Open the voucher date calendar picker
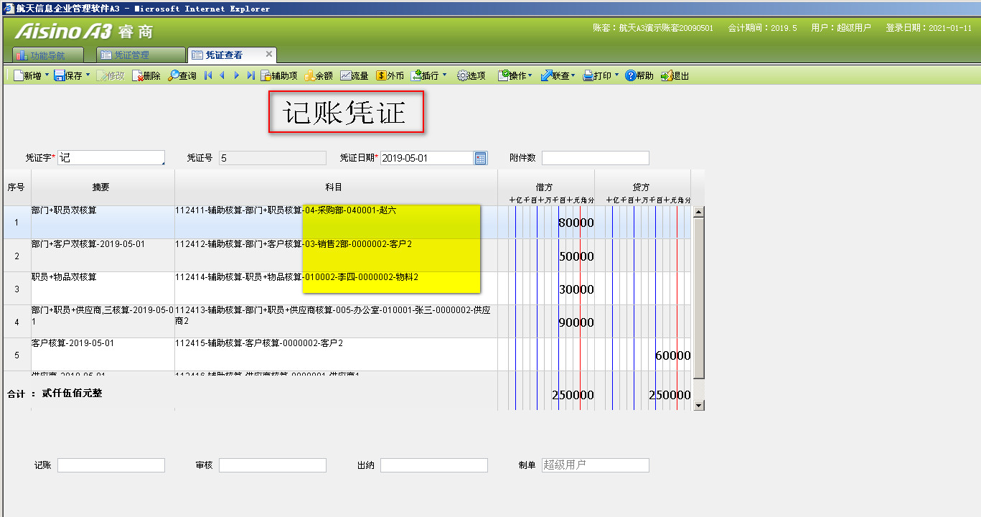This screenshot has height=517, width=981. click(x=480, y=158)
